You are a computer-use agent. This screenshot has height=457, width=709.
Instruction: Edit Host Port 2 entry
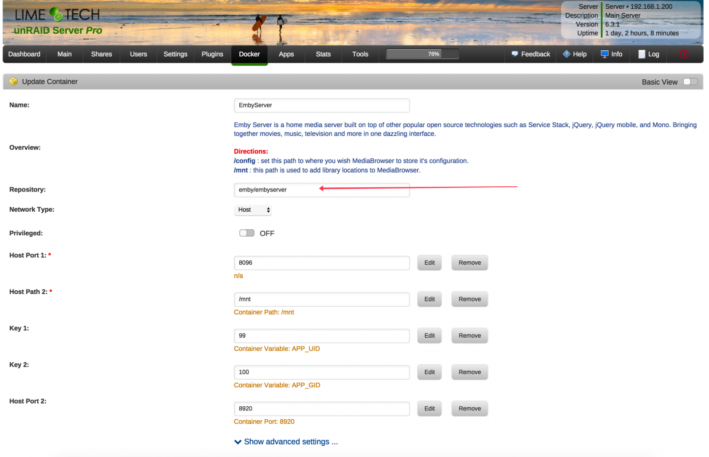(430, 409)
